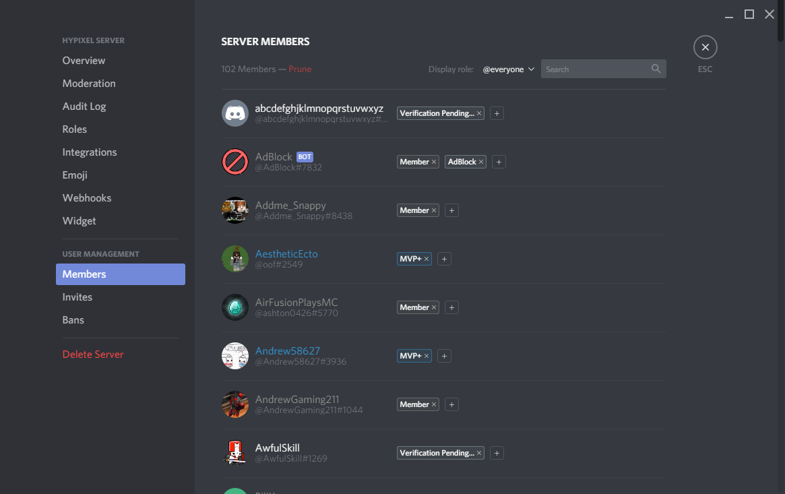This screenshot has height=494, width=785.
Task: Click the Addme_Snappy username
Action: (x=290, y=205)
